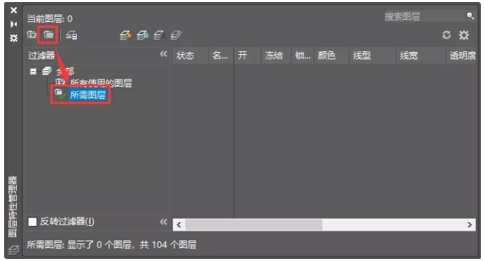The width and height of the screenshot is (485, 261).
Task: Click the search magnifier icon
Action: (x=470, y=15)
